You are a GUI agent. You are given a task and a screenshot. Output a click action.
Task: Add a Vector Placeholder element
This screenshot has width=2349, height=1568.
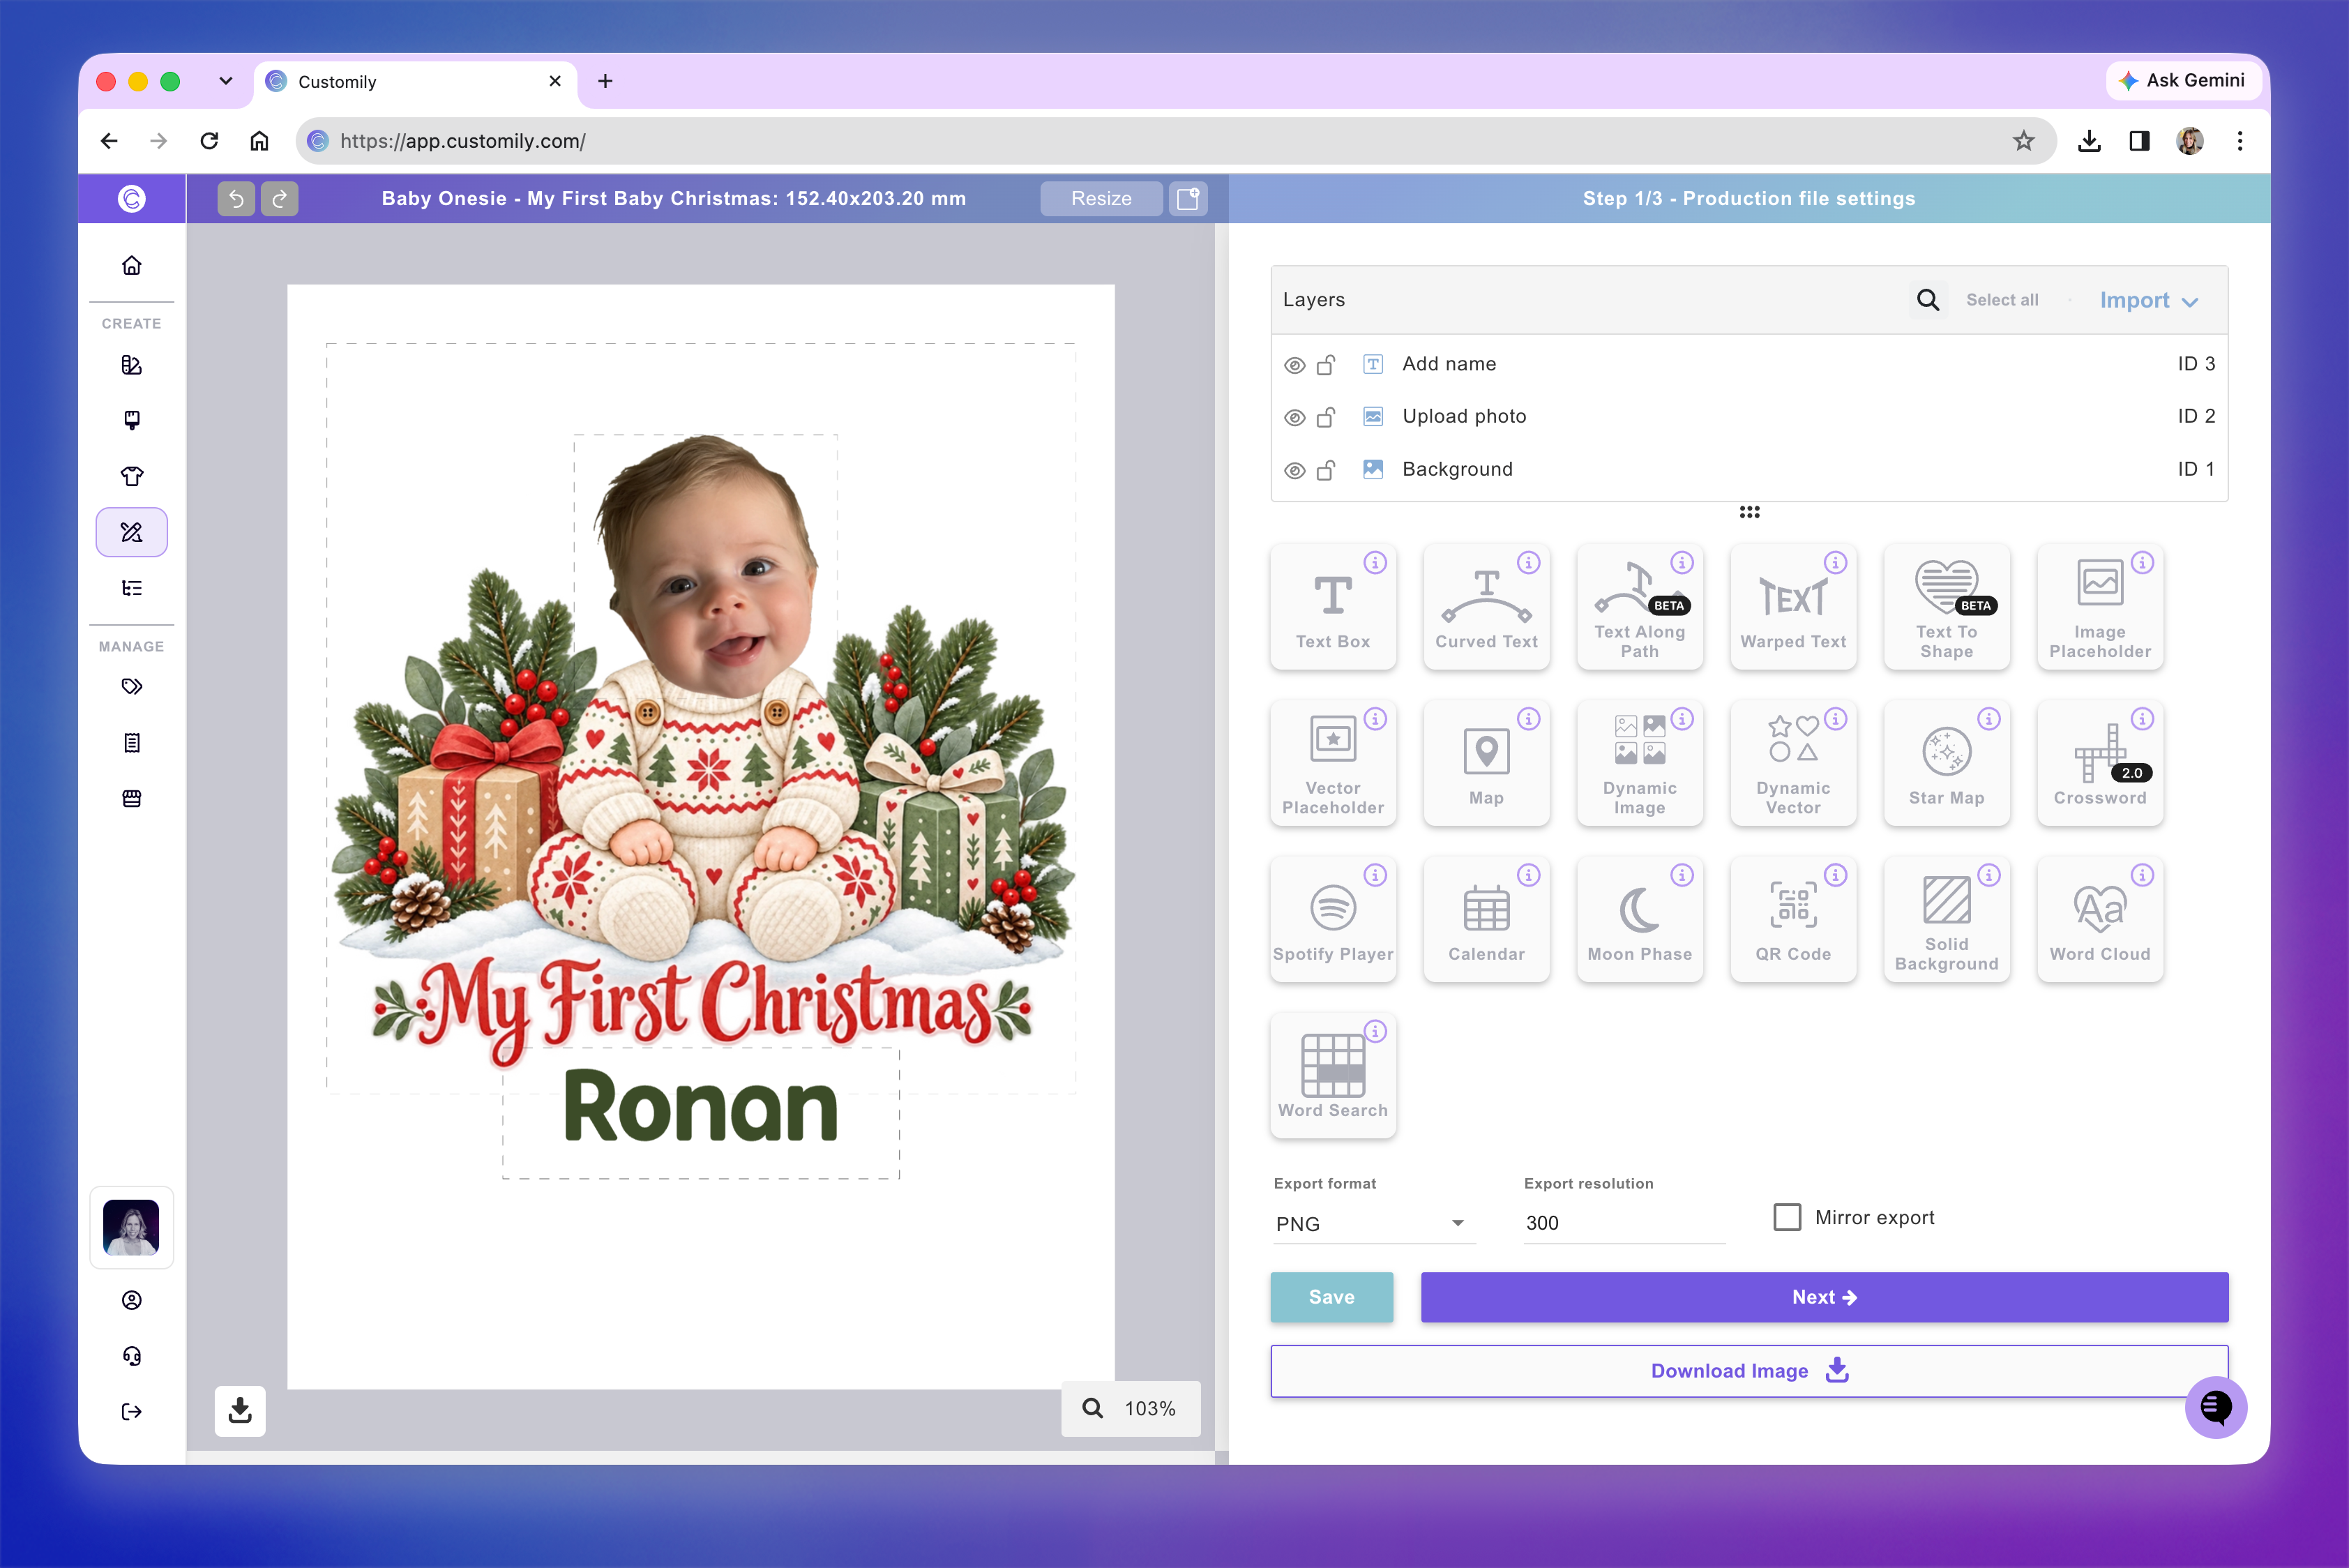pos(1332,763)
